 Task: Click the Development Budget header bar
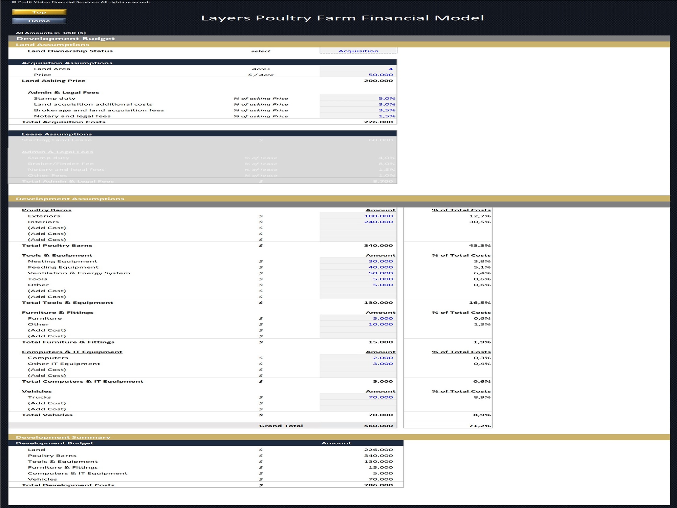(x=339, y=39)
